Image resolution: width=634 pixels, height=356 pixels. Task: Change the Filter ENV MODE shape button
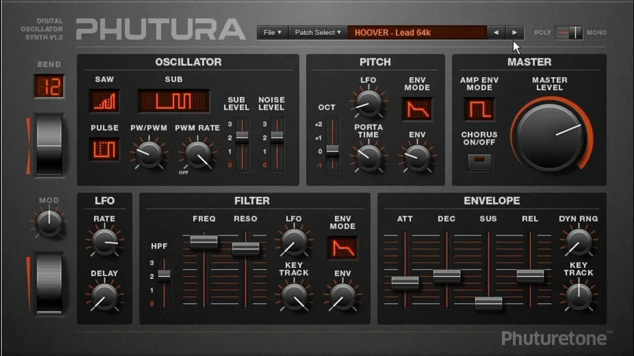pyautogui.click(x=342, y=248)
